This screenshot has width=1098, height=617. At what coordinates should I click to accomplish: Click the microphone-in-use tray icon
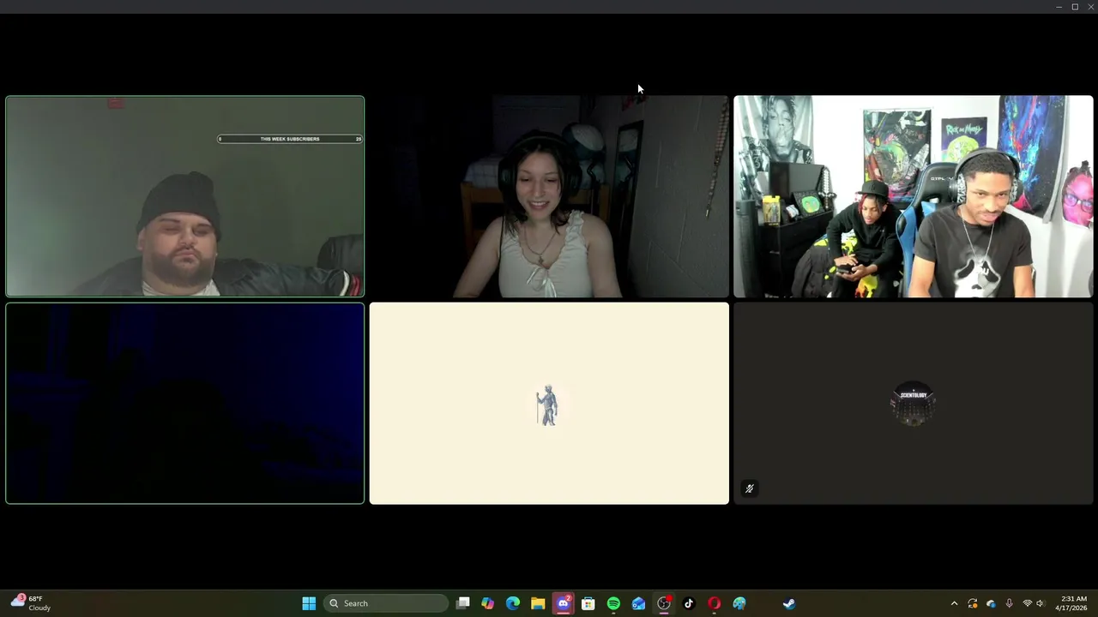pos(1009,603)
